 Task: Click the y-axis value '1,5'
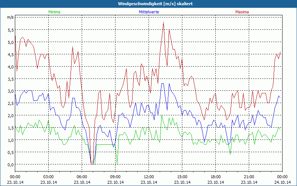pos(10,128)
